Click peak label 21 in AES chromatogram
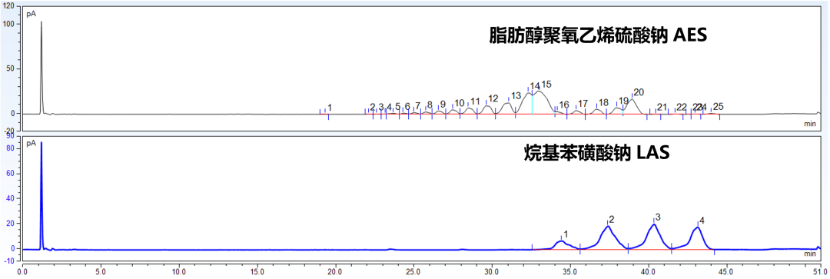The image size is (830, 279). [662, 107]
